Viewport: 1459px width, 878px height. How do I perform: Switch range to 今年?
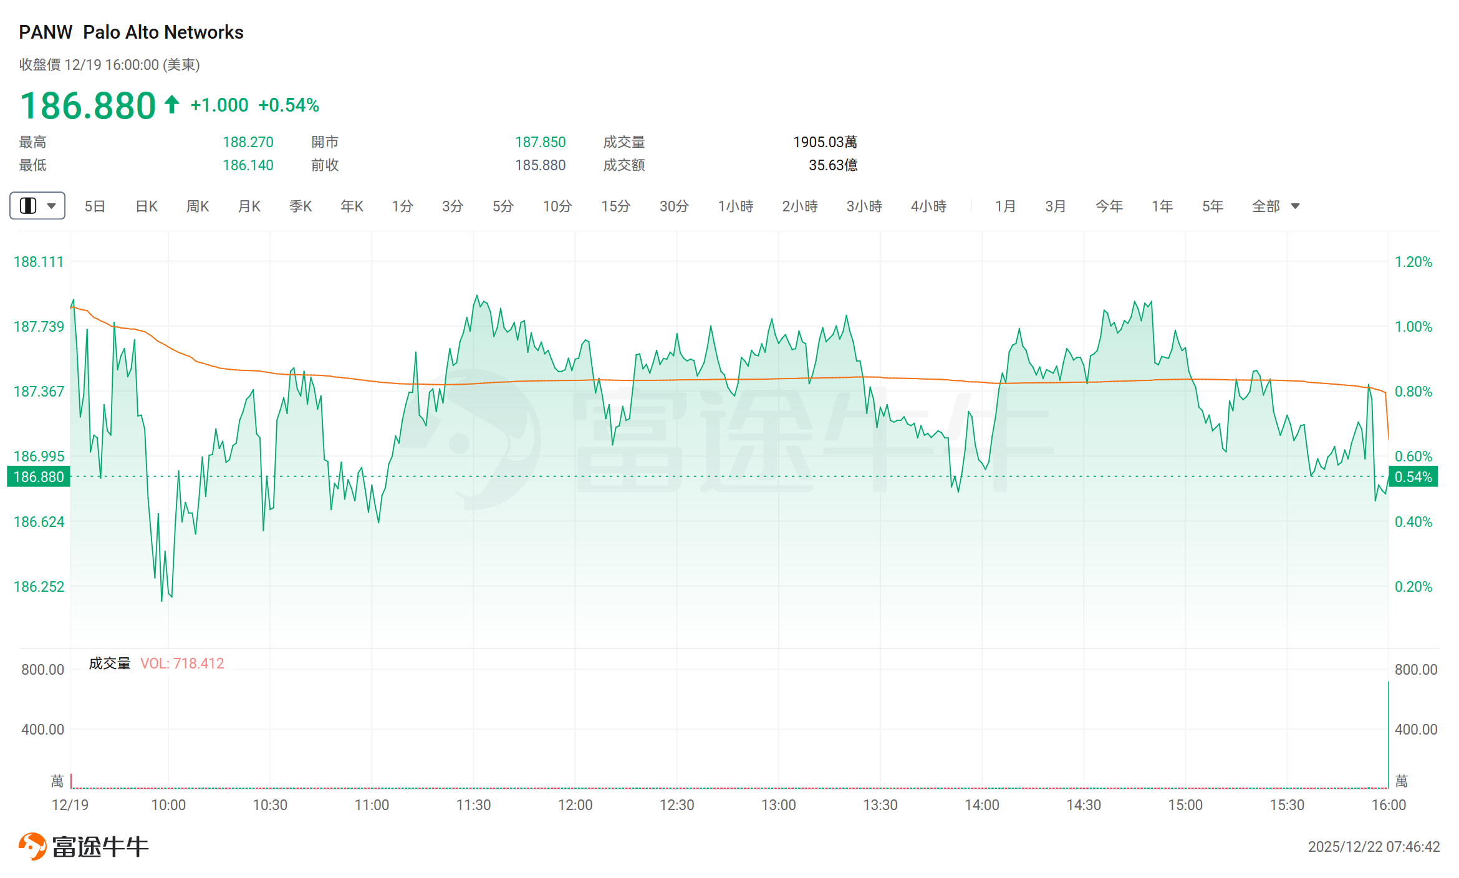(1109, 206)
